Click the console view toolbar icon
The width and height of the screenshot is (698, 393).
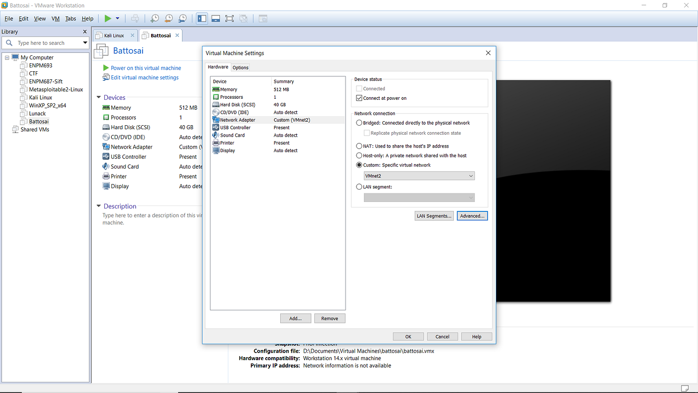coord(263,18)
